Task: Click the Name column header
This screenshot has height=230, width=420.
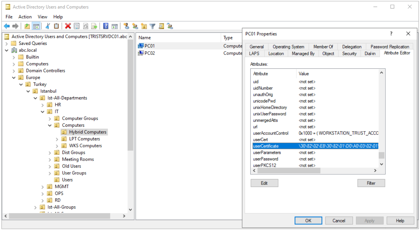Action: 178,38
